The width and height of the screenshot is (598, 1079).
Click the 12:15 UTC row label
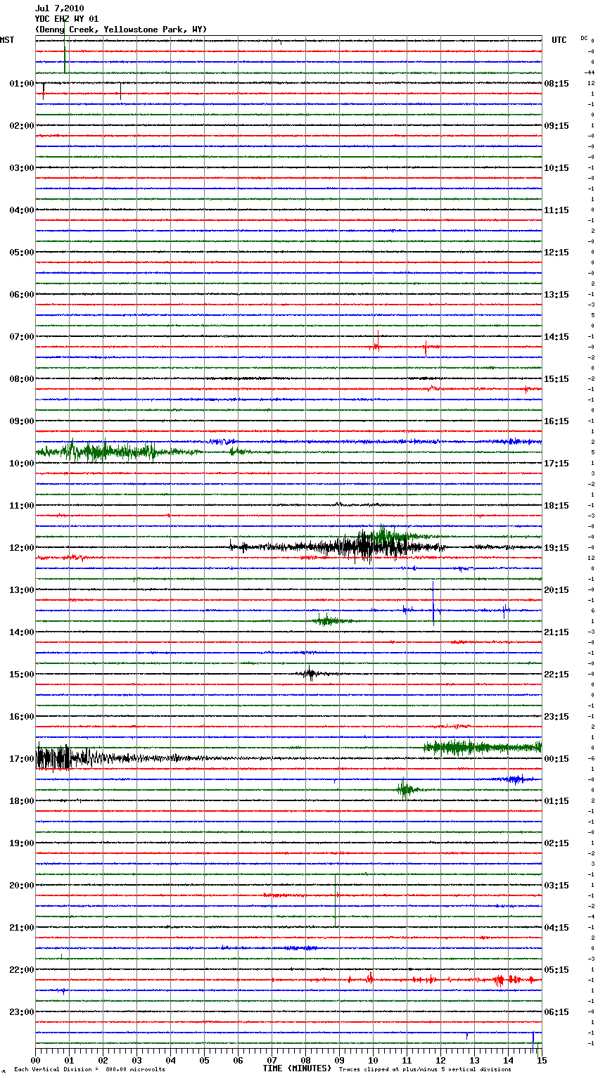coord(556,252)
